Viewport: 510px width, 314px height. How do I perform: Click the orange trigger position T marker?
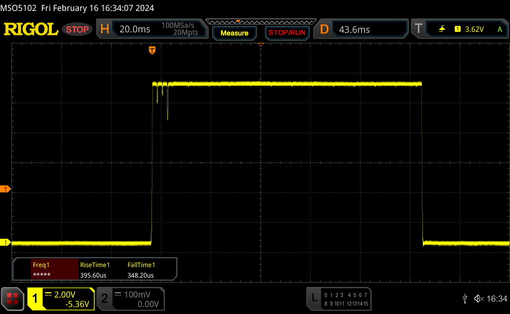tap(152, 50)
